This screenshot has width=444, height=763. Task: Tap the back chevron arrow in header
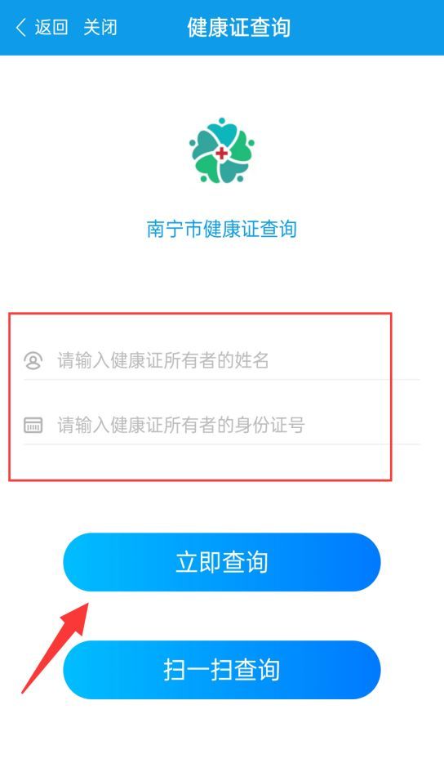(20, 28)
